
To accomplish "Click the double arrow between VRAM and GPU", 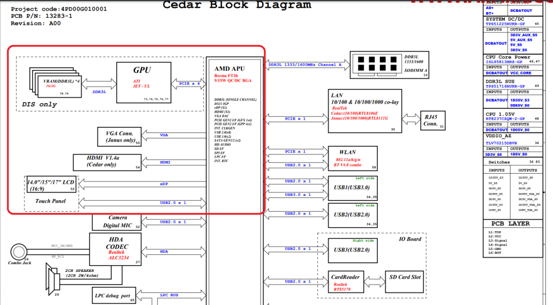I will [99, 84].
